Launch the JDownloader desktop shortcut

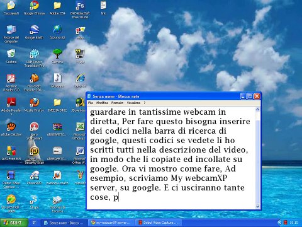(x=80, y=102)
